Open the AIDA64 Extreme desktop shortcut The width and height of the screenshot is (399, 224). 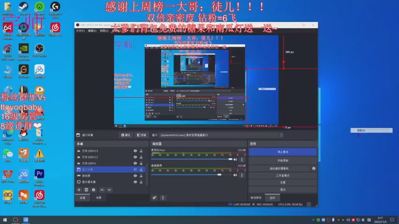pos(7,31)
